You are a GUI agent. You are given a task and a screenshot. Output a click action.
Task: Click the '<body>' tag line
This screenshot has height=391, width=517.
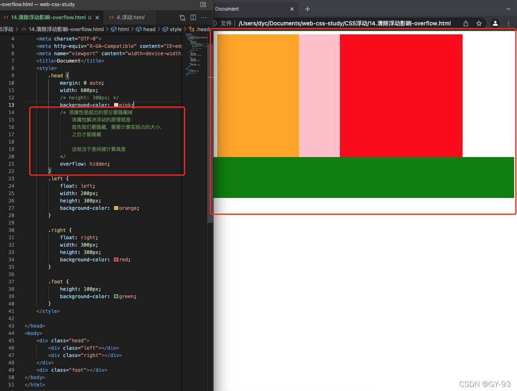[x=34, y=333]
